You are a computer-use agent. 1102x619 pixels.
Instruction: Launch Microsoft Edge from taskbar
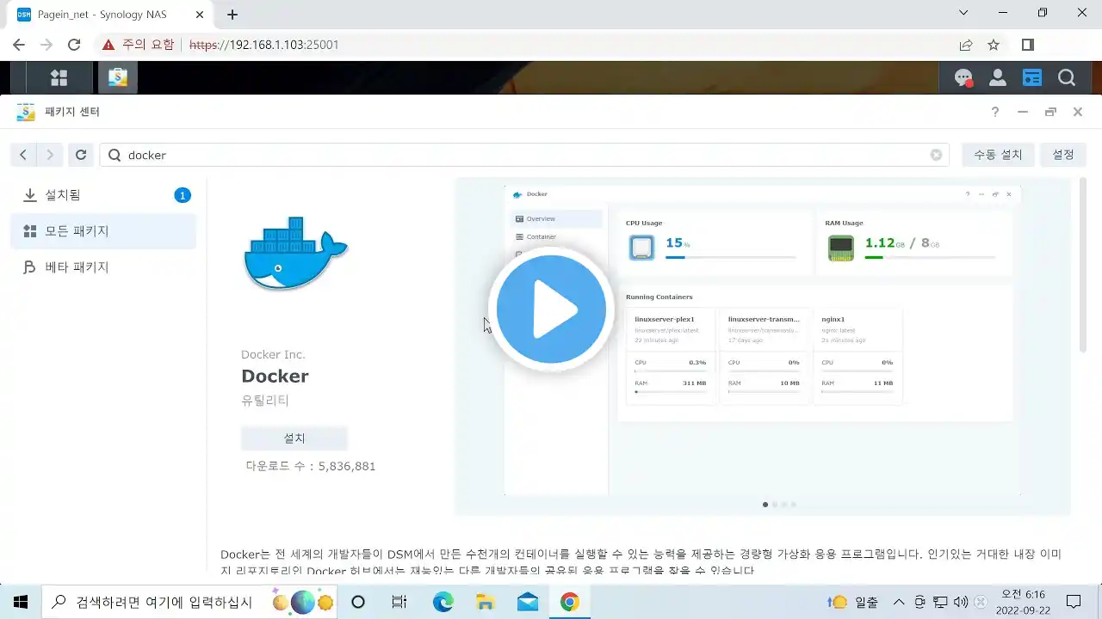click(x=443, y=602)
